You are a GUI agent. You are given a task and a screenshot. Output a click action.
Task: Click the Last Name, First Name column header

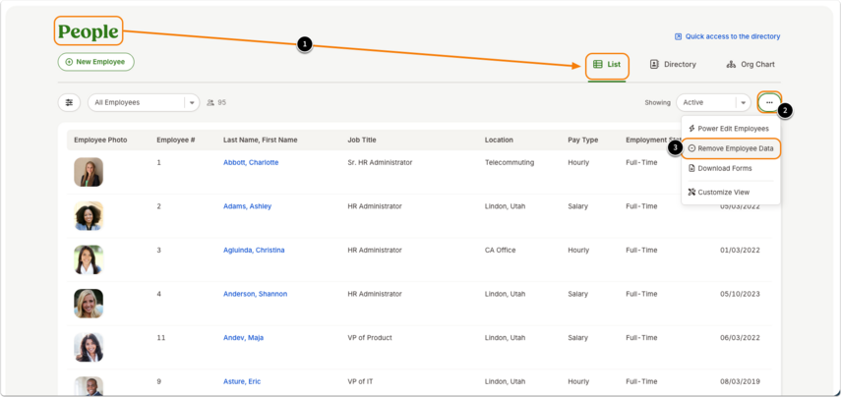(260, 140)
